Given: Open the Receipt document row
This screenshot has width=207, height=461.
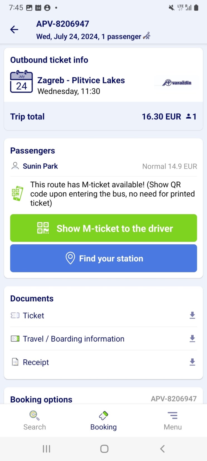Looking at the screenshot, I should tap(36, 362).
